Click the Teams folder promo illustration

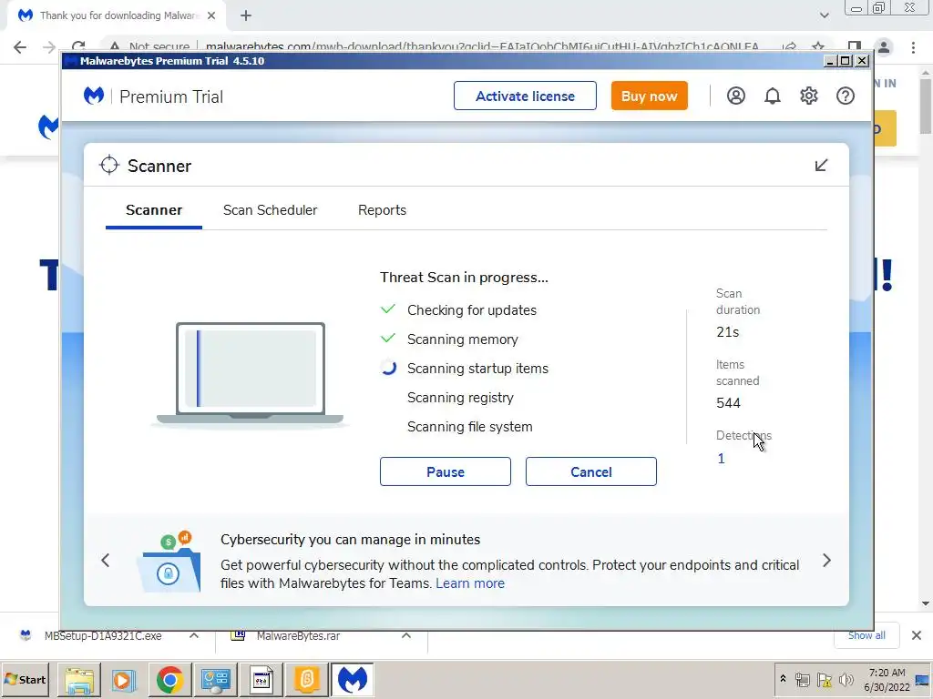169,561
